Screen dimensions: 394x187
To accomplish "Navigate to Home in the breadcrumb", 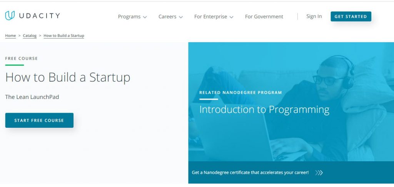I will coord(10,36).
